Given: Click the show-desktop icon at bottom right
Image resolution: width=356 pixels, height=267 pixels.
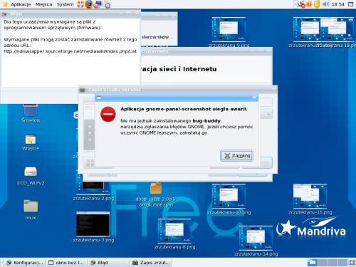Looking at the screenshot, I should pyautogui.click(x=352, y=263).
